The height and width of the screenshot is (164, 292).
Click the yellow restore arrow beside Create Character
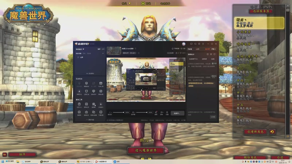pos(272,132)
